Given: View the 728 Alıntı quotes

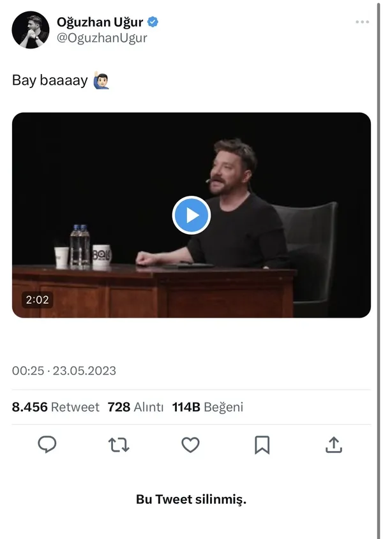Looking at the screenshot, I should 135,407.
